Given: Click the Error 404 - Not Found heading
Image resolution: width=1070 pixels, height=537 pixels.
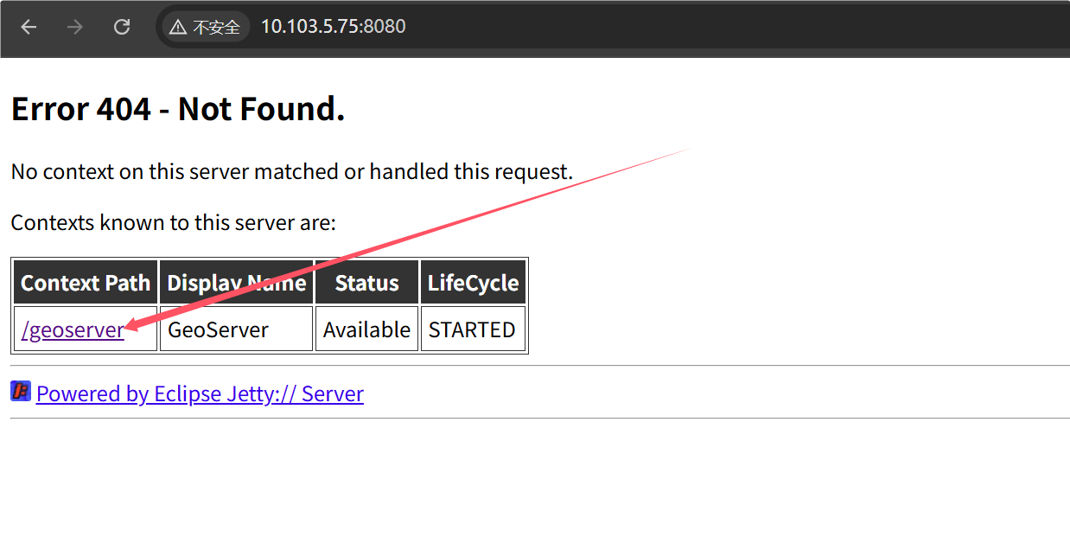Looking at the screenshot, I should click(178, 109).
